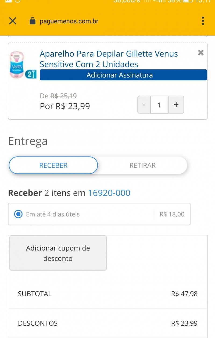The width and height of the screenshot is (215, 338).
Task: Tap the padlock site security icon
Action: (x=33, y=21)
